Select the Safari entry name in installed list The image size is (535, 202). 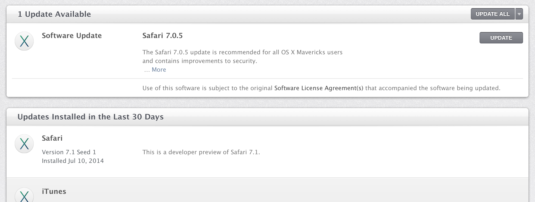tap(52, 138)
